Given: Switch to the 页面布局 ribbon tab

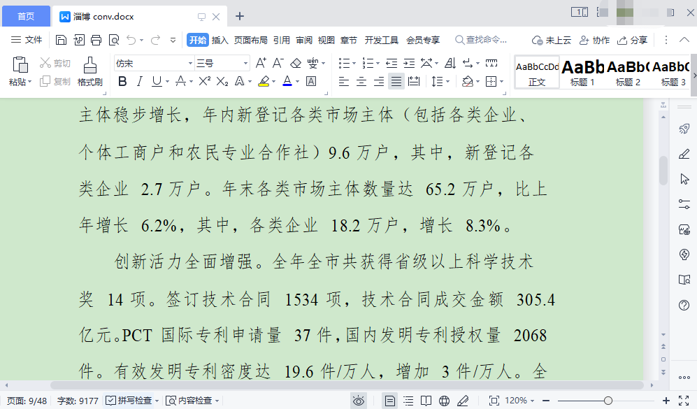Looking at the screenshot, I should click(x=251, y=40).
